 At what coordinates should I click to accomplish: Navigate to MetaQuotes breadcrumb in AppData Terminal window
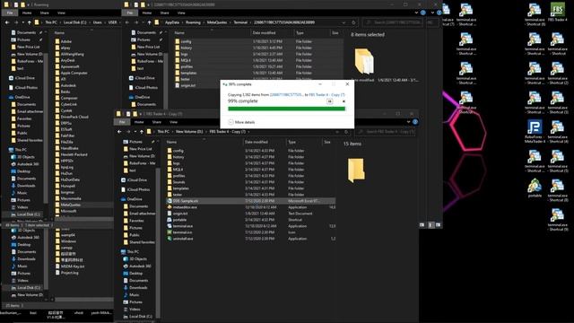click(217, 22)
